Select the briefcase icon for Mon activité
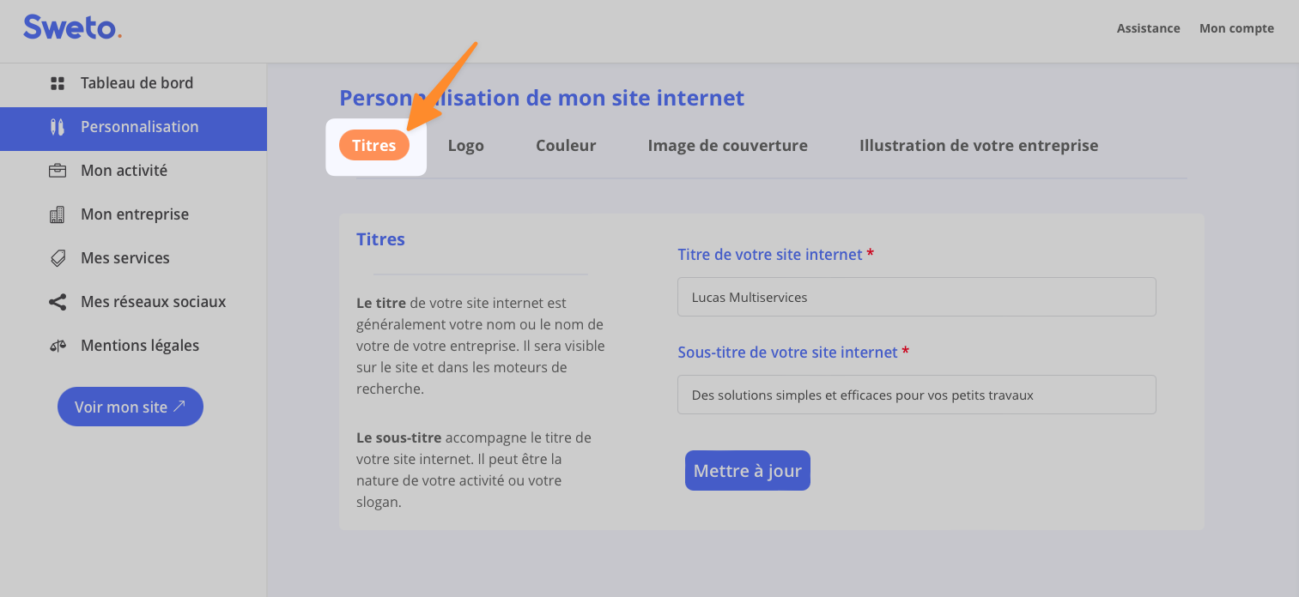 click(x=58, y=171)
